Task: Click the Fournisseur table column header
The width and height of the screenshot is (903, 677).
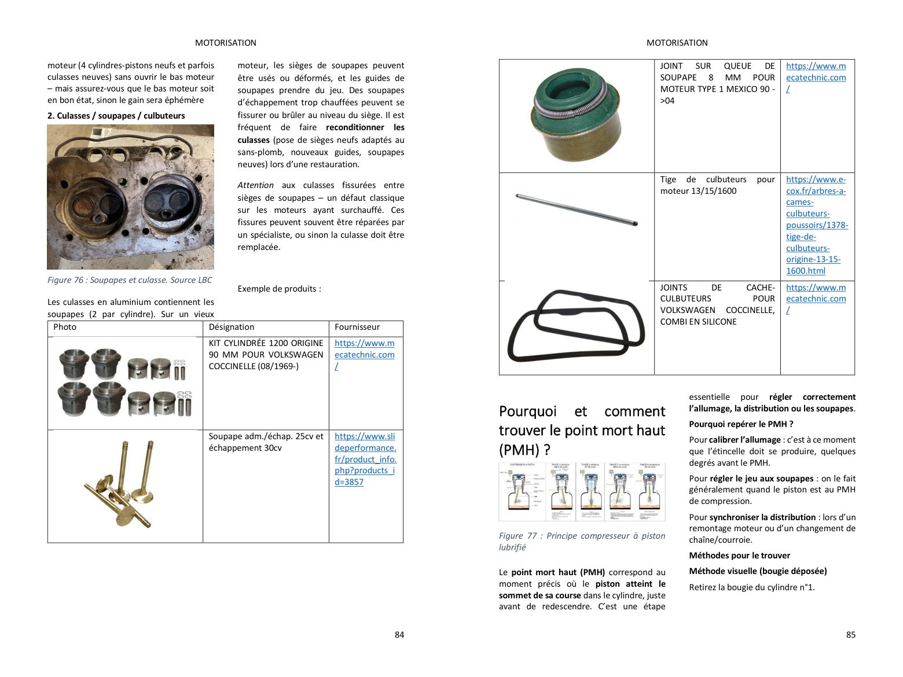Action: 357,327
